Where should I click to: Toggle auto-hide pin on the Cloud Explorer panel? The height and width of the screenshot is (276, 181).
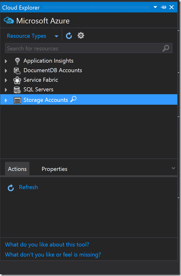point(164,7)
